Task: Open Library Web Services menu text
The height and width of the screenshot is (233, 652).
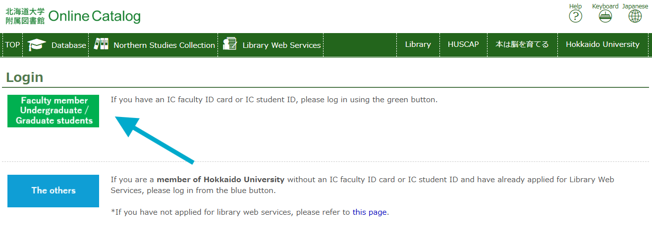Action: tap(281, 45)
